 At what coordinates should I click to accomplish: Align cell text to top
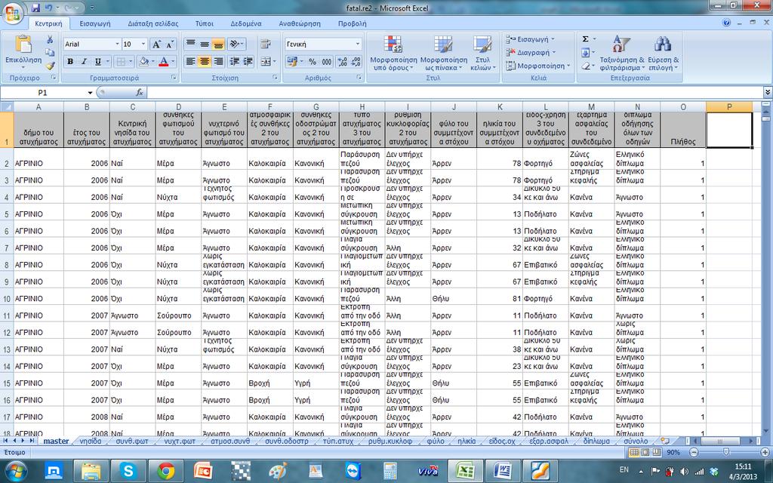pos(190,44)
